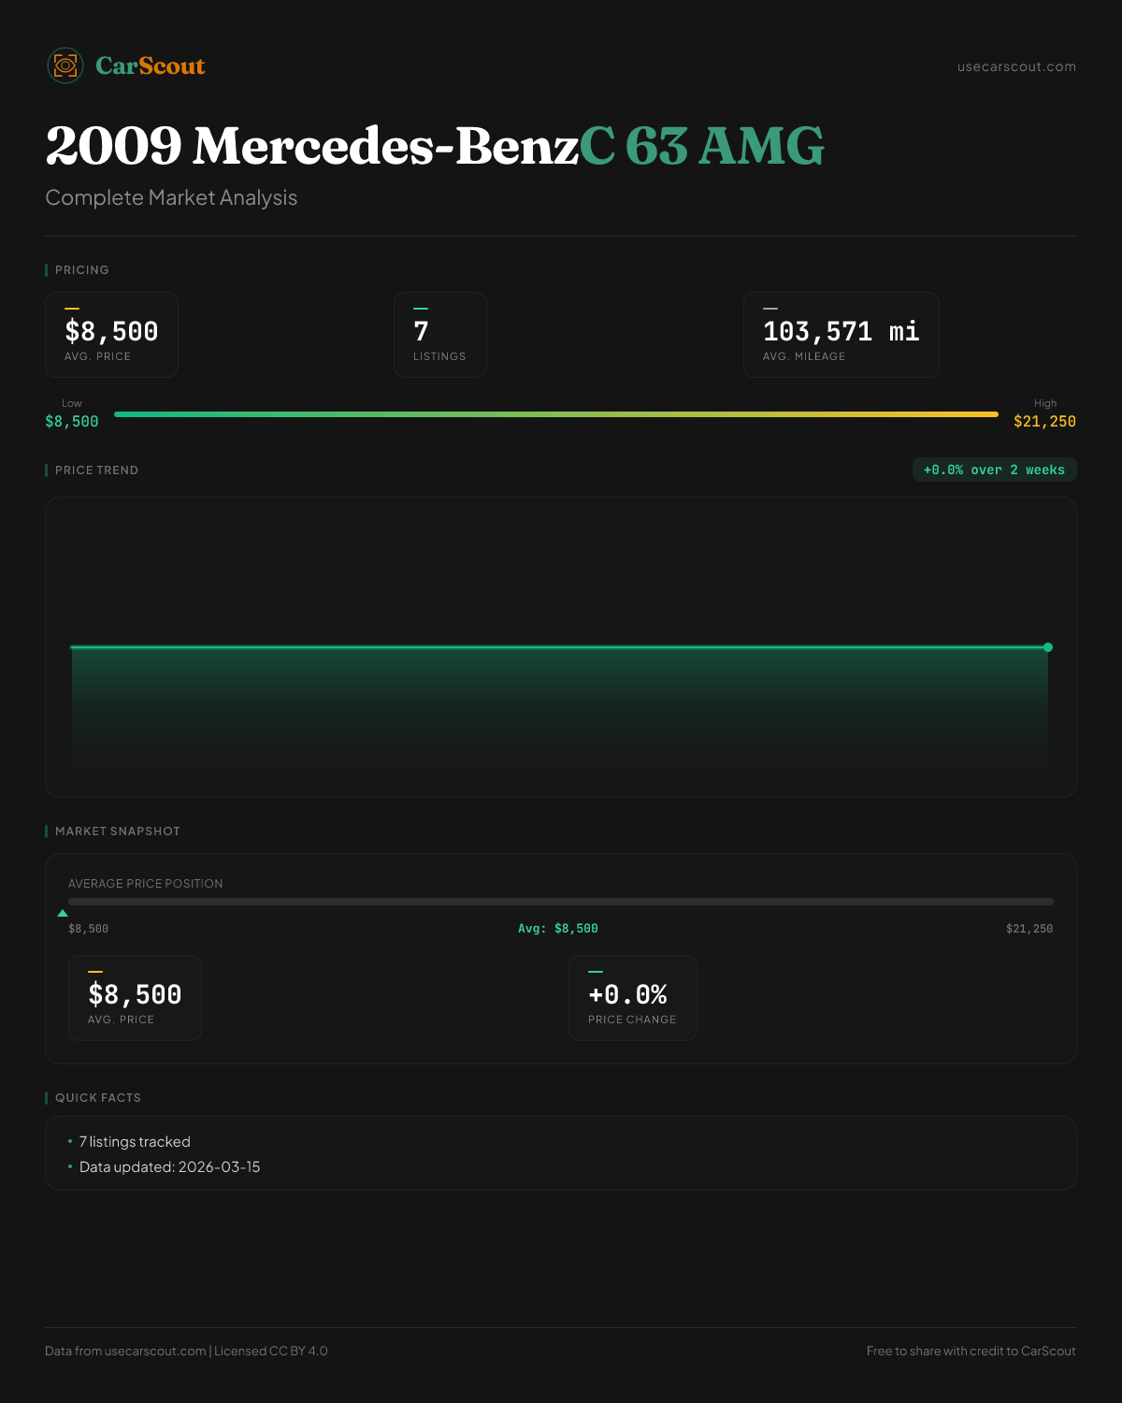Click the +0.0% price change card

pos(632,998)
